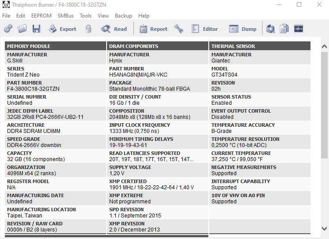Click the memory chip waveform icon
Viewport: 329px width, 239px height.
coord(298,29)
